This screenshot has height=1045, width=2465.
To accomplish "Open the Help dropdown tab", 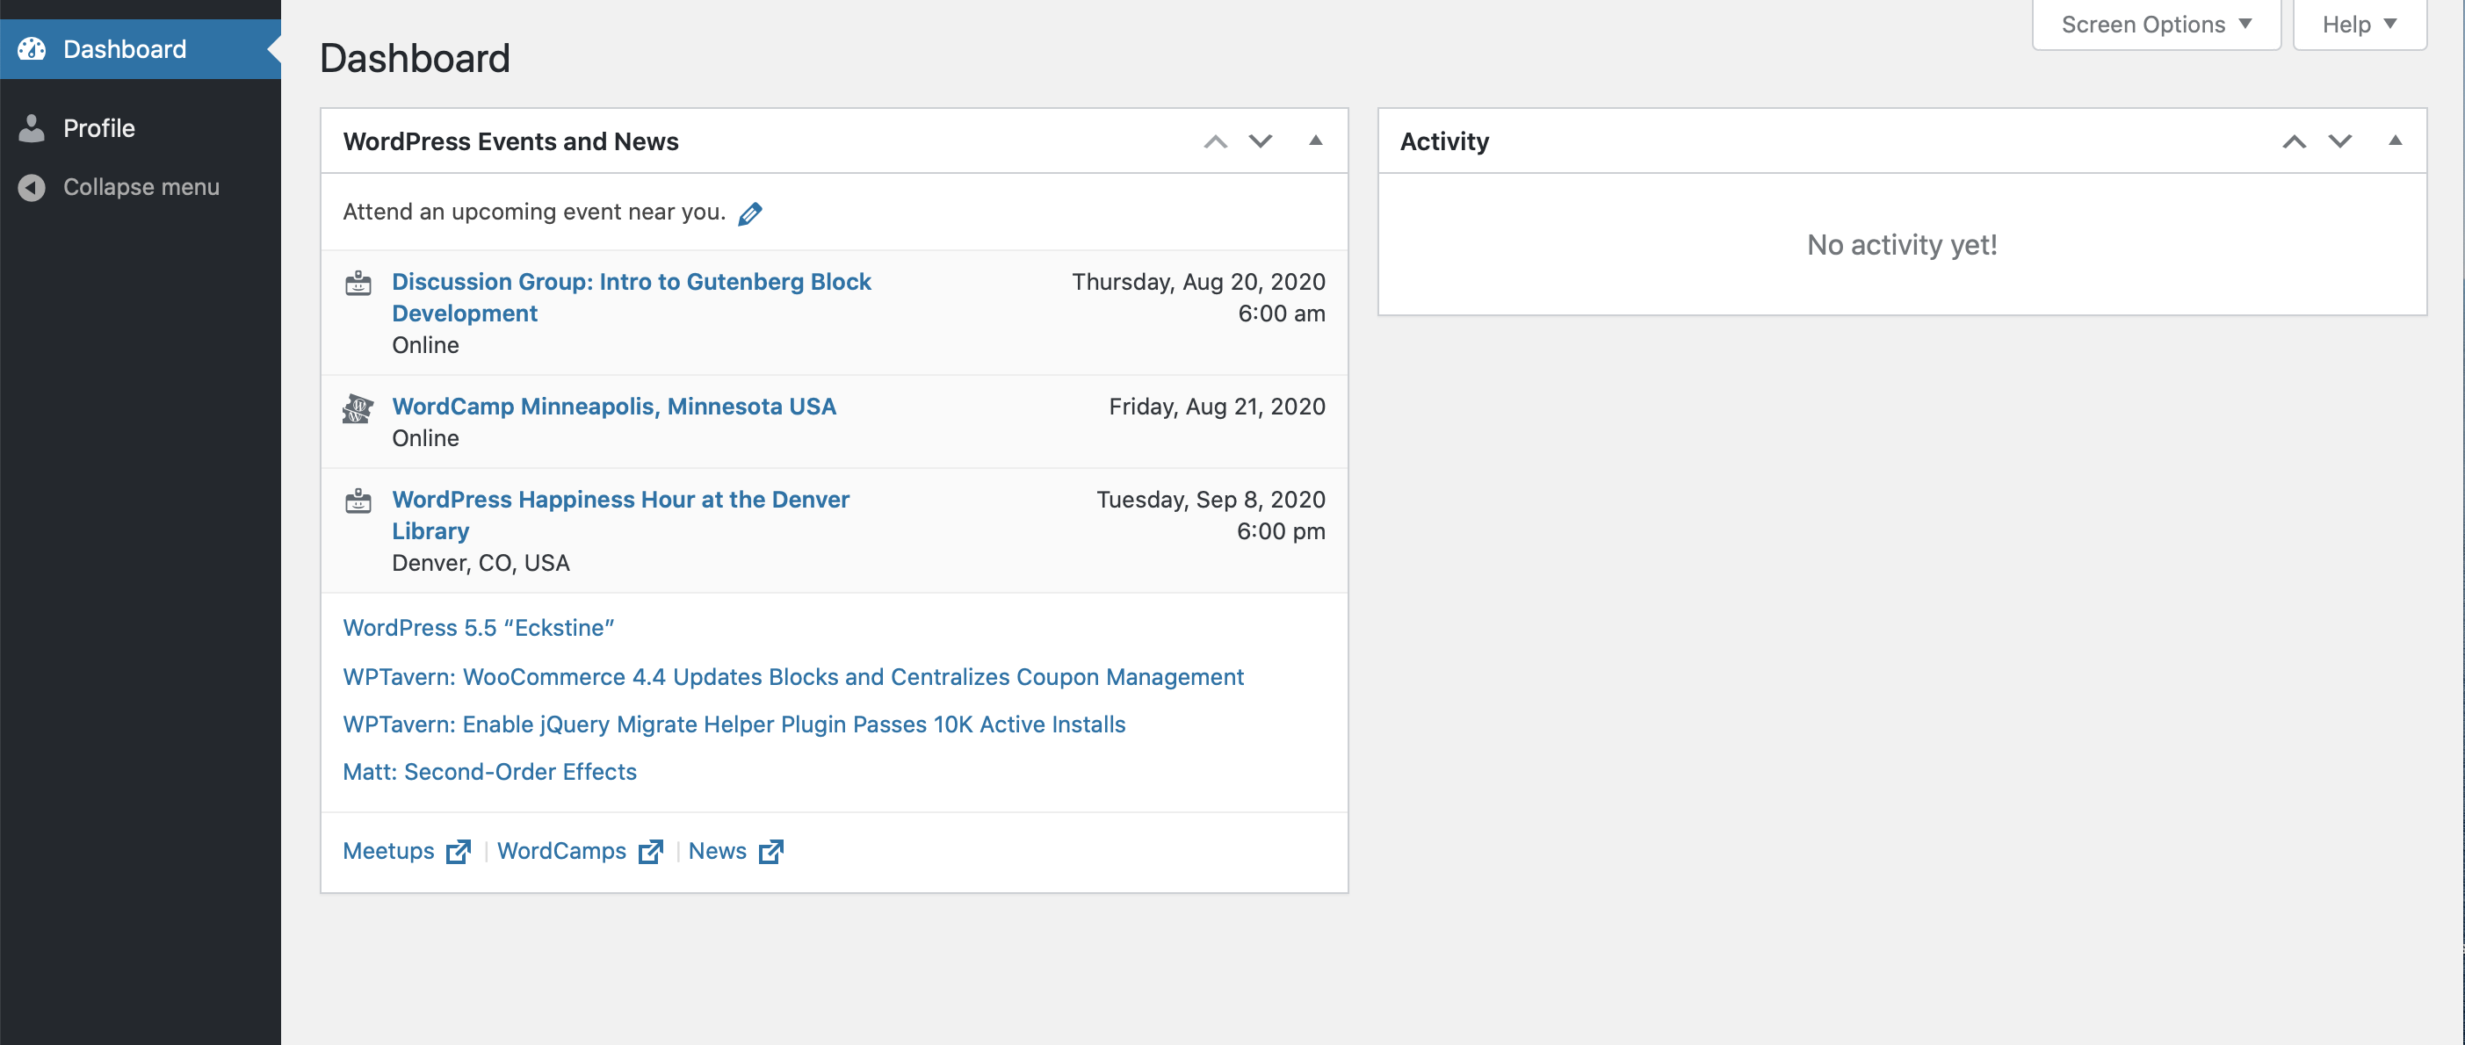I will (x=2359, y=24).
